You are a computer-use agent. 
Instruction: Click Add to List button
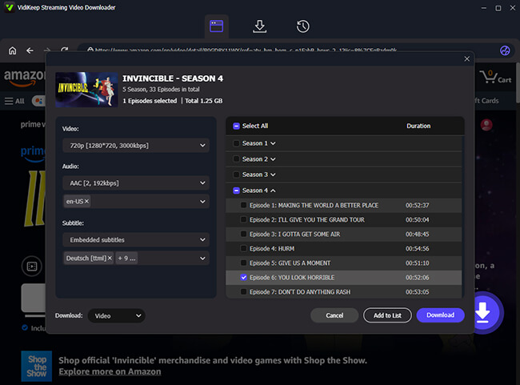point(387,315)
